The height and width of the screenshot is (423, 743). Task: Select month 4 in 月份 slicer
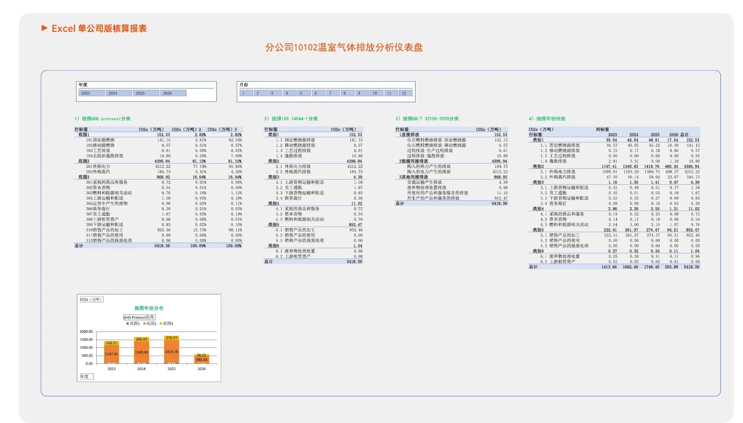tap(290, 93)
